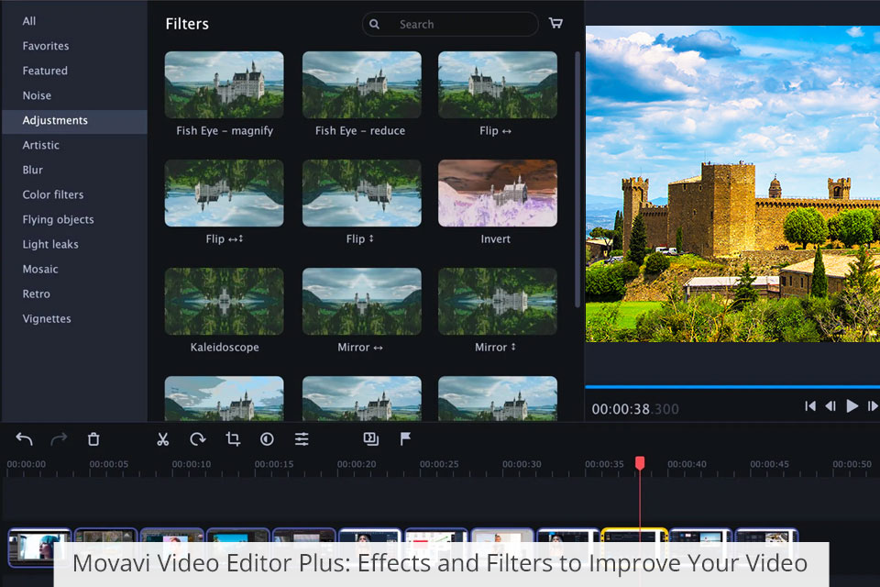Select the Vignettes category

click(x=47, y=318)
